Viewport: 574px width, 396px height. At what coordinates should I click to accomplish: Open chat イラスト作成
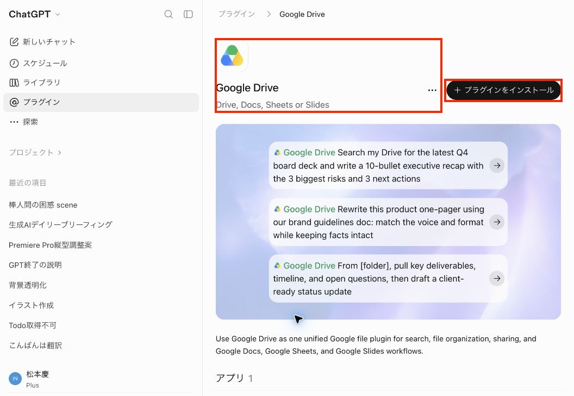32,305
